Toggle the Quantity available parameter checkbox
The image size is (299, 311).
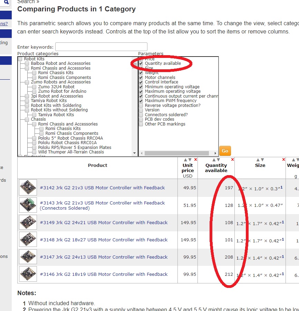pyautogui.click(x=141, y=63)
